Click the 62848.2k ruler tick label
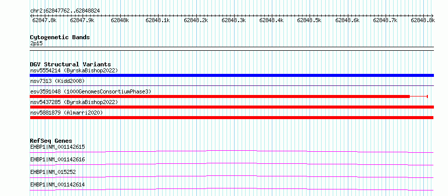The image size is (448, 196). (x=196, y=20)
